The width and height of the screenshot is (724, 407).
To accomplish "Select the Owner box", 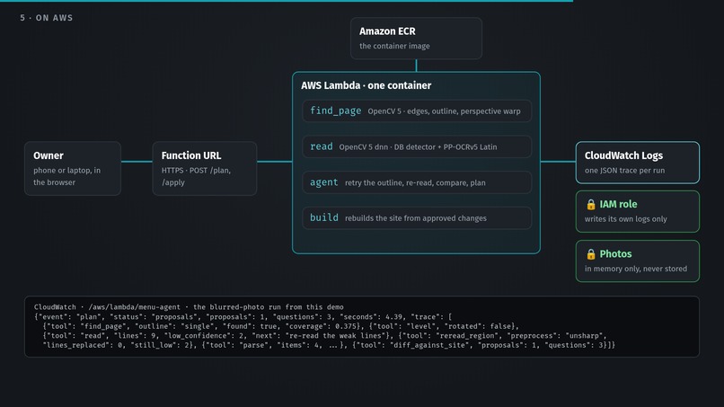I will pos(73,168).
